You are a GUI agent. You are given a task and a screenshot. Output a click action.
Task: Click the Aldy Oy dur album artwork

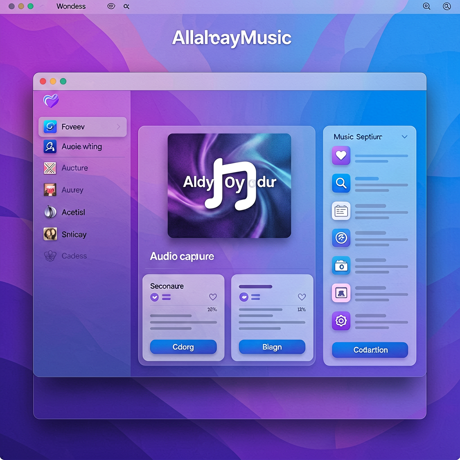[229, 186]
